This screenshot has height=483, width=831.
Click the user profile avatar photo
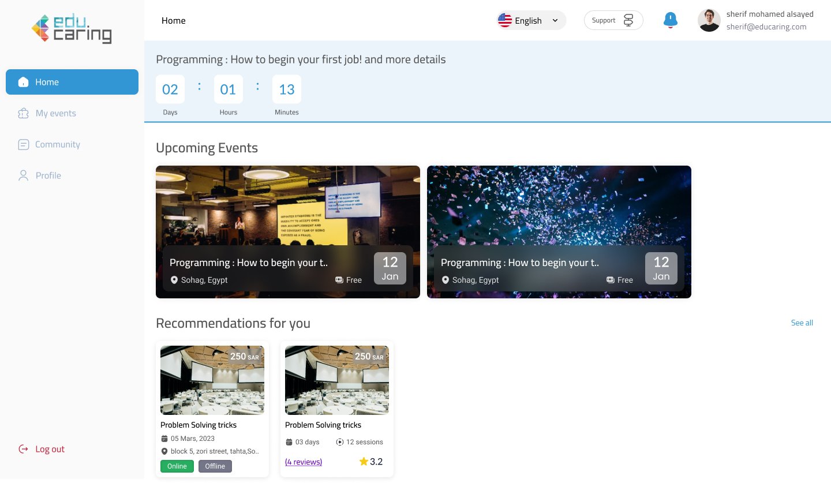tap(709, 20)
